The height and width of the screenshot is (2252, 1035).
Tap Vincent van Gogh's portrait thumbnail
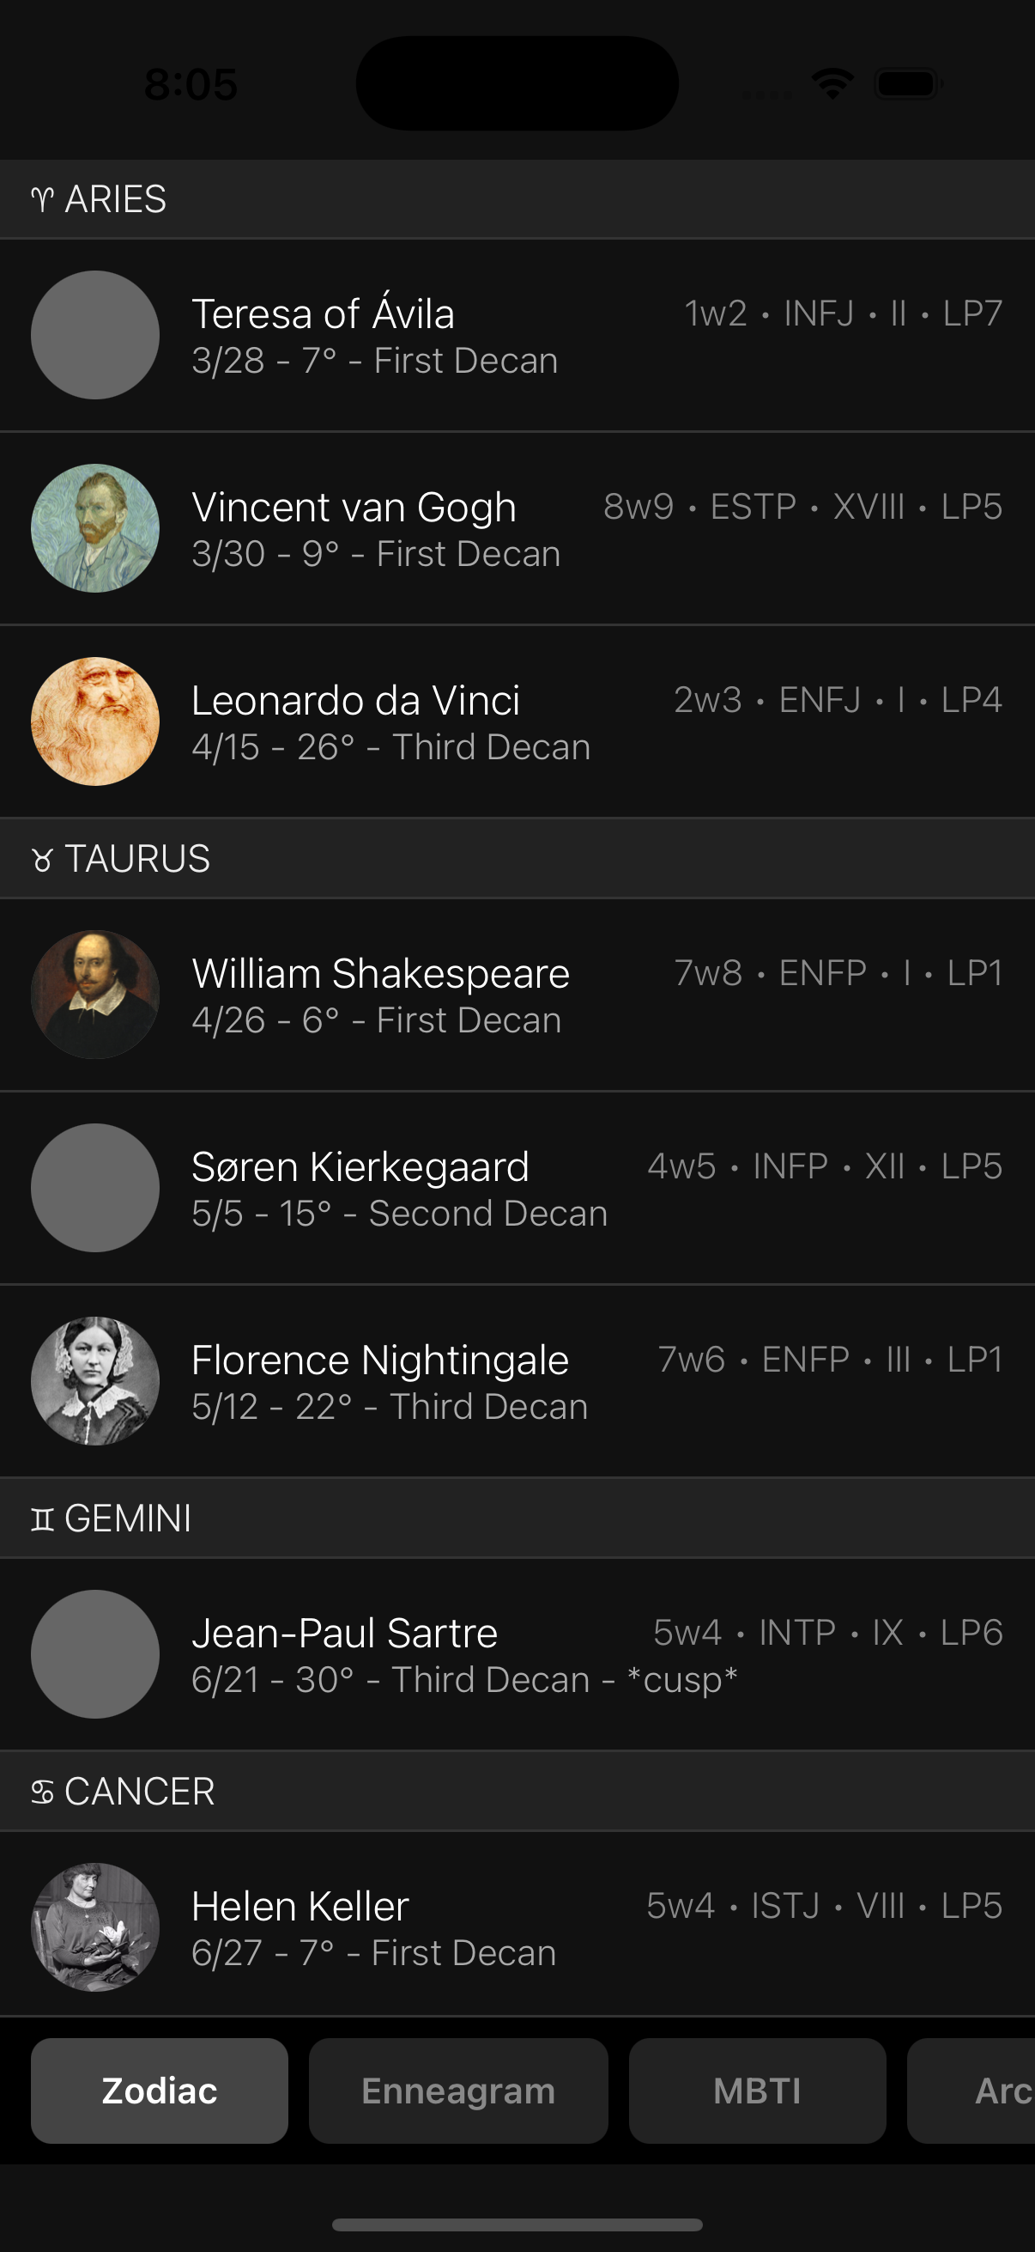[x=95, y=528]
